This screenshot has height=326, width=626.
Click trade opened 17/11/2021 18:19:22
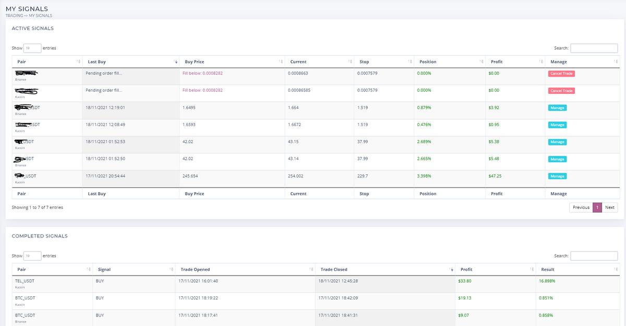(199, 298)
